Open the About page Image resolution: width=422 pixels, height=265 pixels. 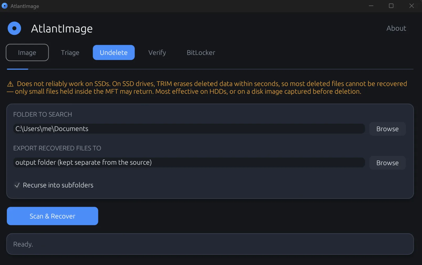pos(396,28)
